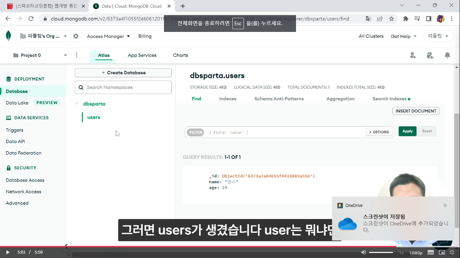460x258 pixels.
Task: Bookmark this page with the star icon
Action: [x=391, y=19]
